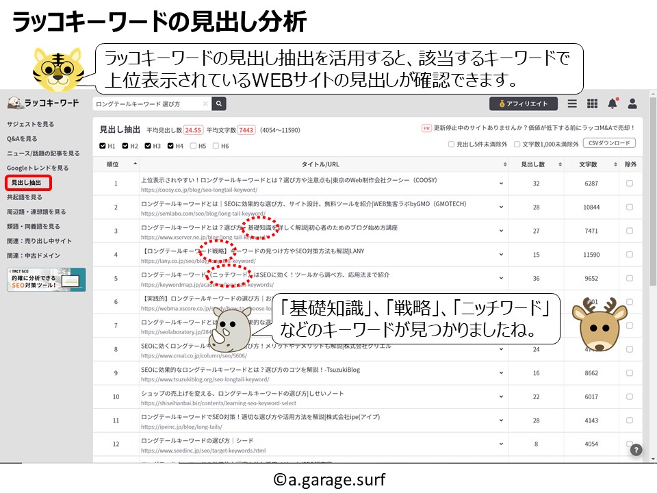Toggle the H3 heading checkbox

click(x=148, y=146)
